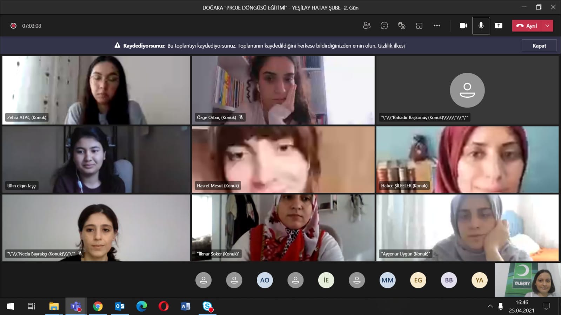Select Hasret Mesut video tile
Image resolution: width=561 pixels, height=315 pixels.
[283, 159]
